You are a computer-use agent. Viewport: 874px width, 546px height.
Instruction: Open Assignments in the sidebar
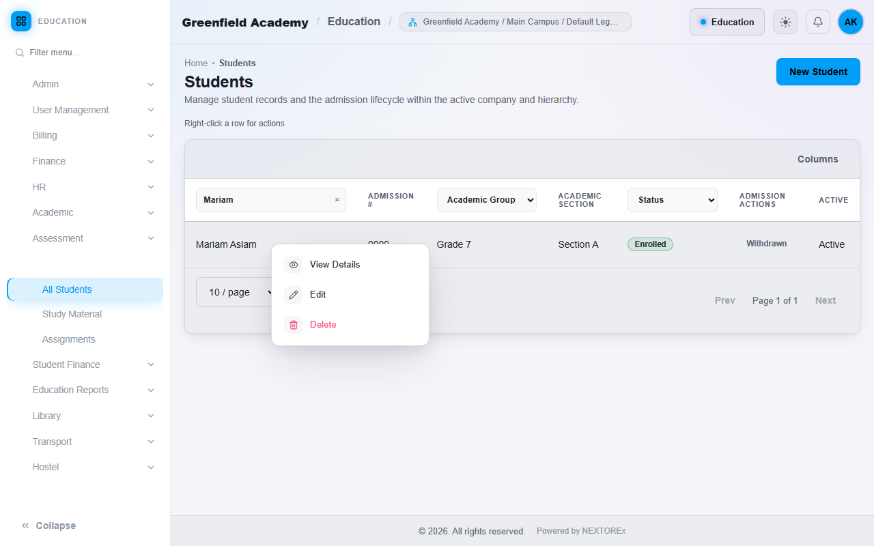[x=69, y=339]
